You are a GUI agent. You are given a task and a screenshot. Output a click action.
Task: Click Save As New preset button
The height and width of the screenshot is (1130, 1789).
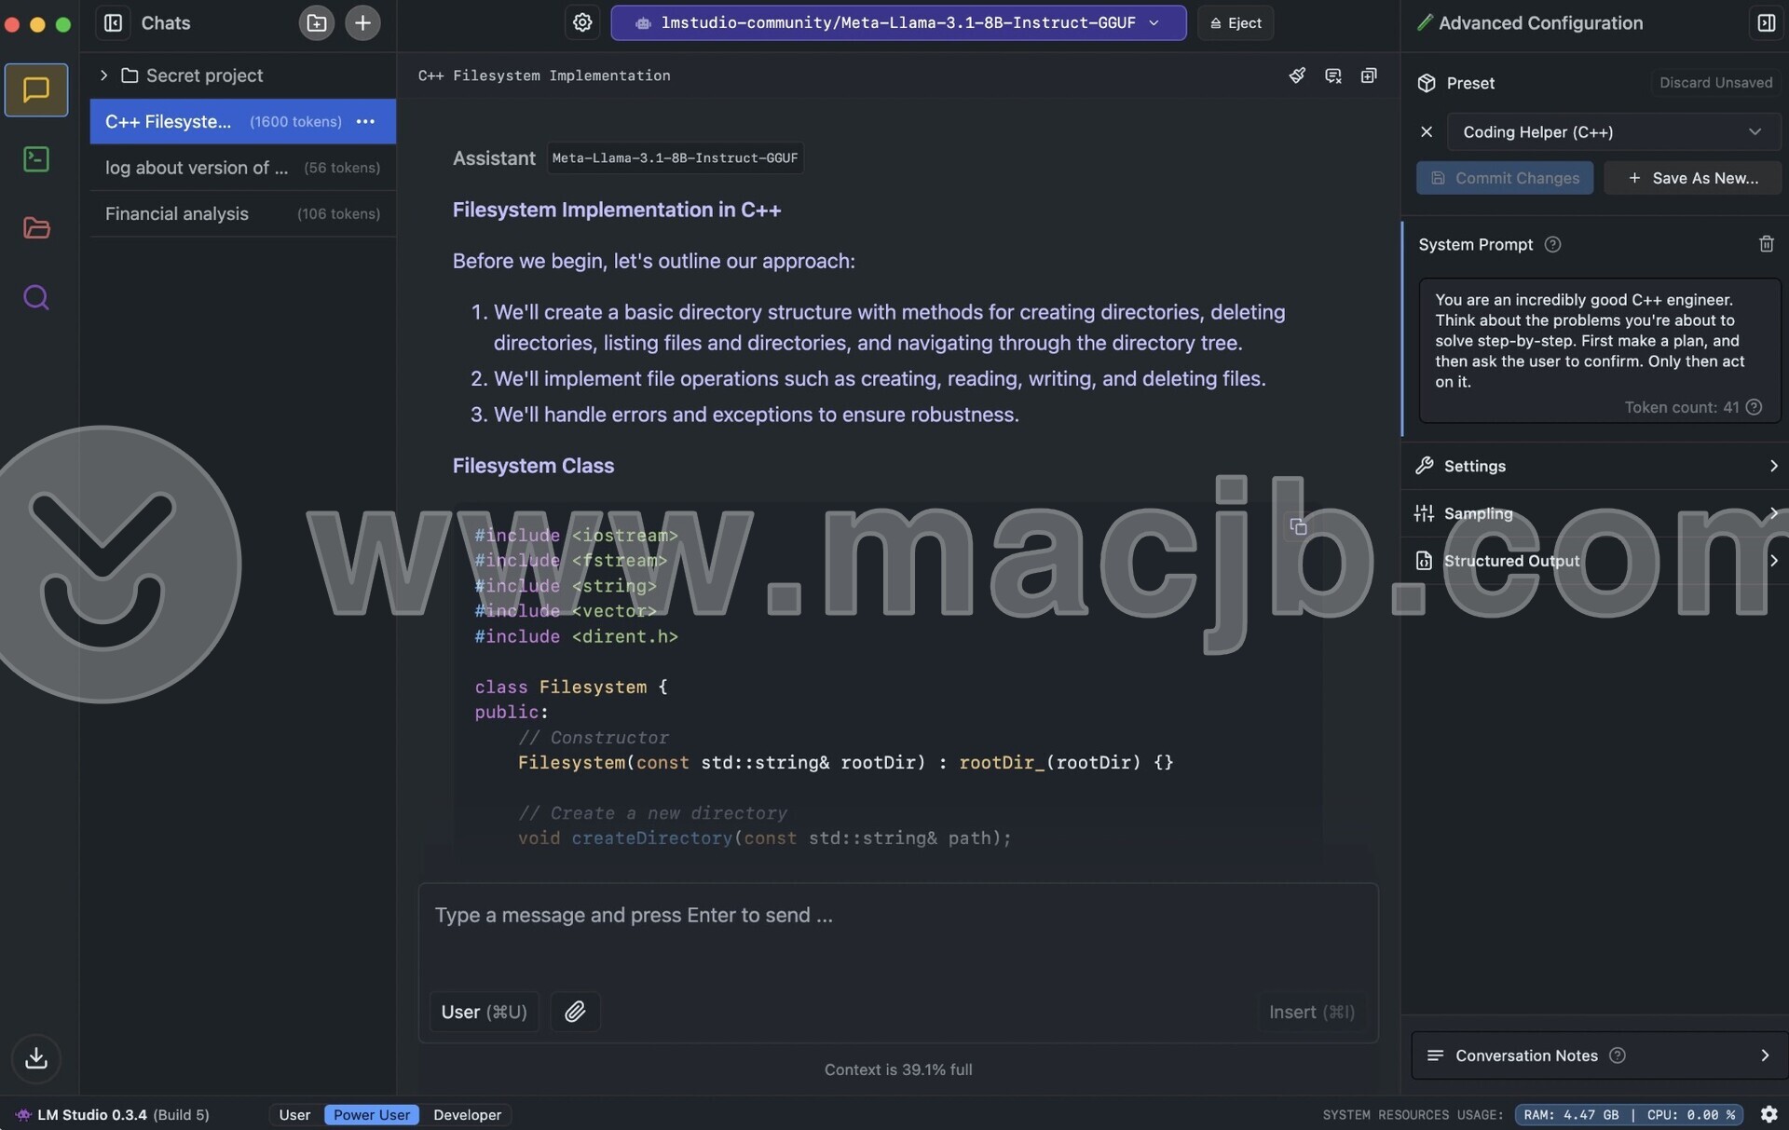[x=1692, y=178]
